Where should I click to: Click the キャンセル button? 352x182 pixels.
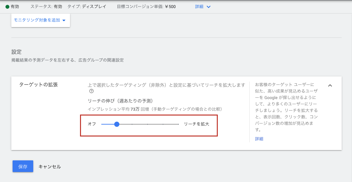(x=50, y=167)
